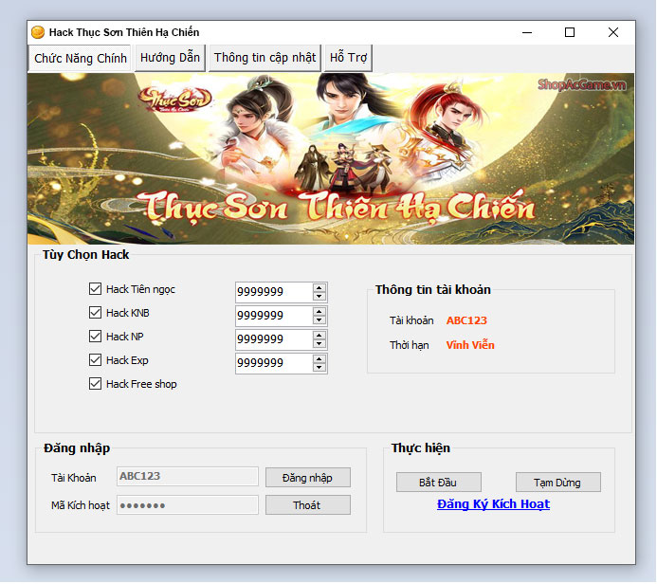Toggle the Hack Exp checkbox
Screen dimensions: 657x584
[x=95, y=360]
